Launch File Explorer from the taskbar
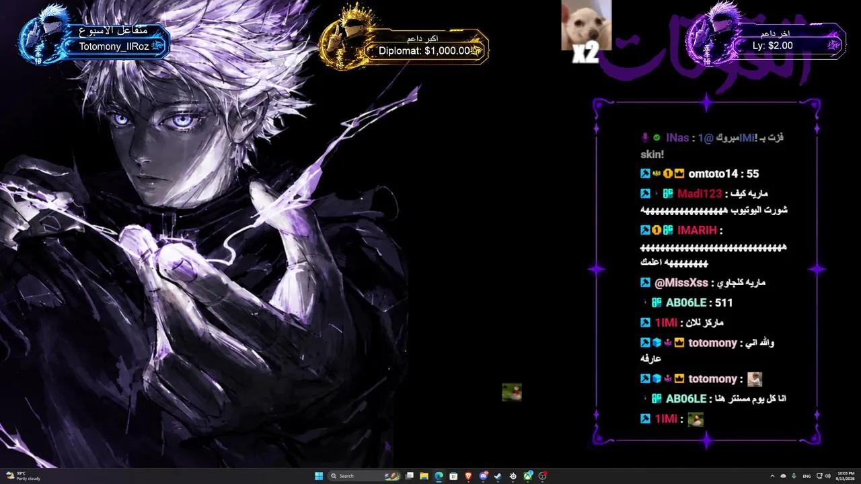861x484 pixels. (x=424, y=476)
